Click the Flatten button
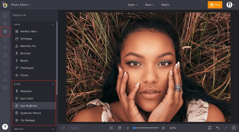The height and width of the screenshot is (132, 239). [x=74, y=128]
